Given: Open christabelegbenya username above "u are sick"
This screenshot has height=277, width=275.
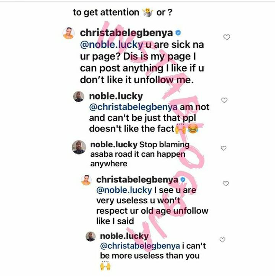Looking at the screenshot, I should click(126, 33).
